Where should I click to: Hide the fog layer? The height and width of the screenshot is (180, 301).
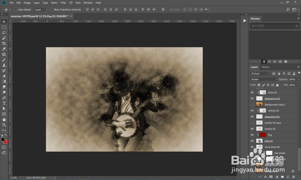(252, 135)
